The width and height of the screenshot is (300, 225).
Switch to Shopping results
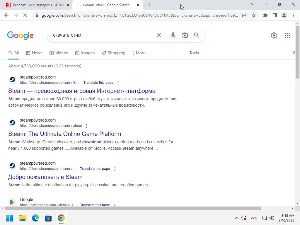(x=114, y=53)
